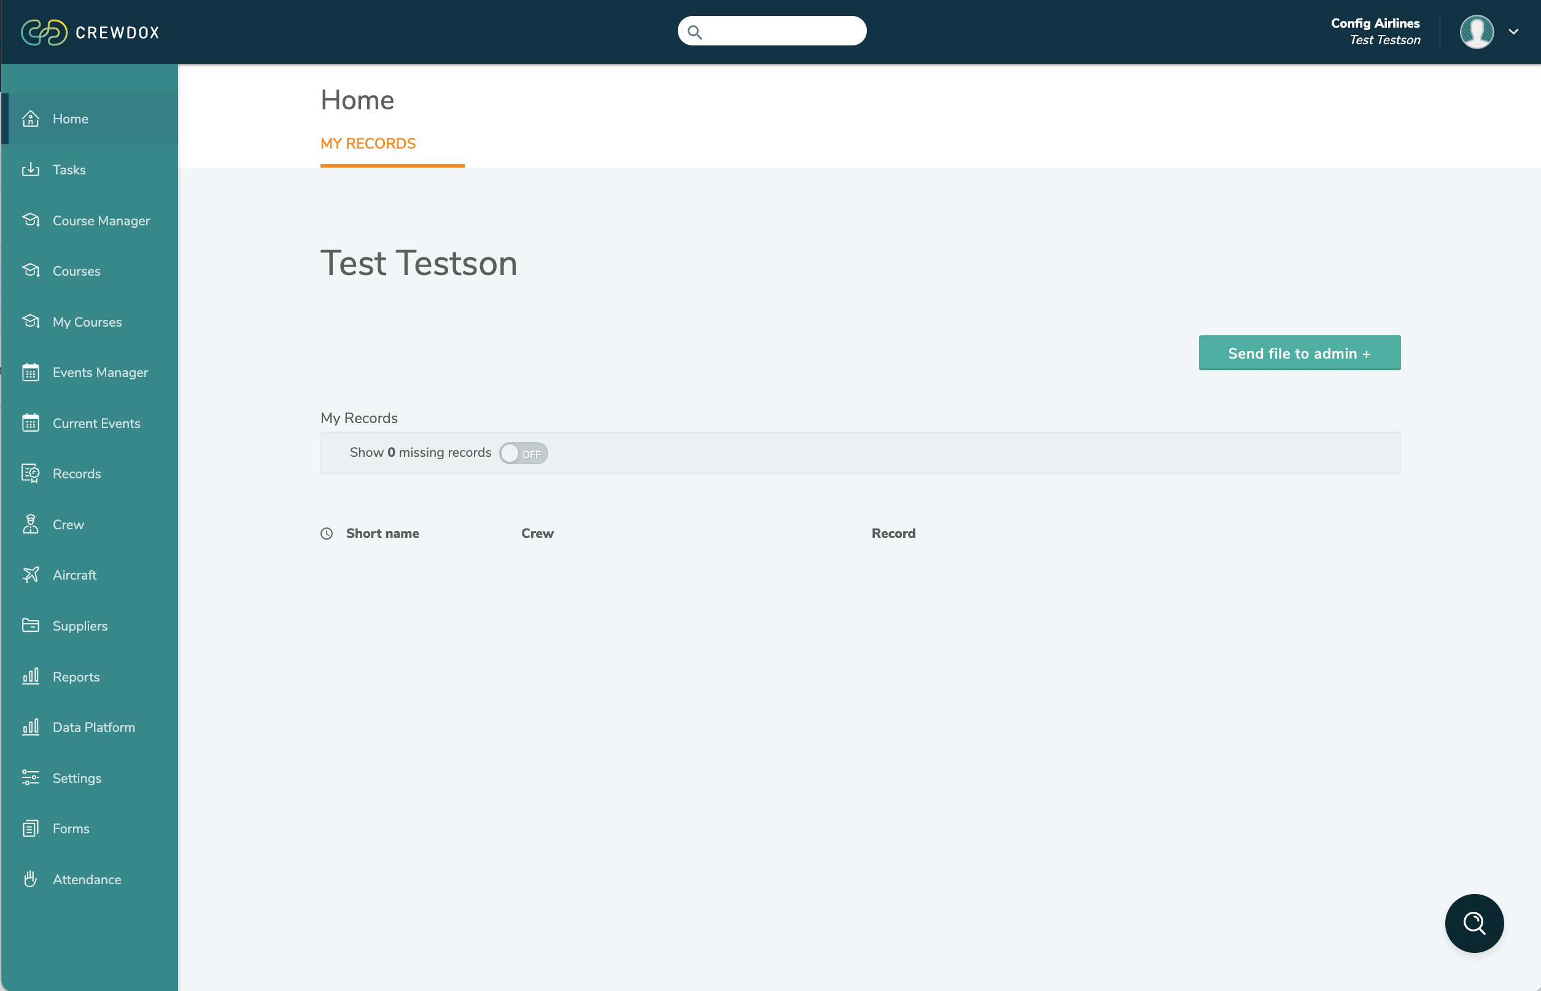Screen dimensions: 1541x991
Task: Click the Attendance raised-hand icon
Action: click(30, 879)
